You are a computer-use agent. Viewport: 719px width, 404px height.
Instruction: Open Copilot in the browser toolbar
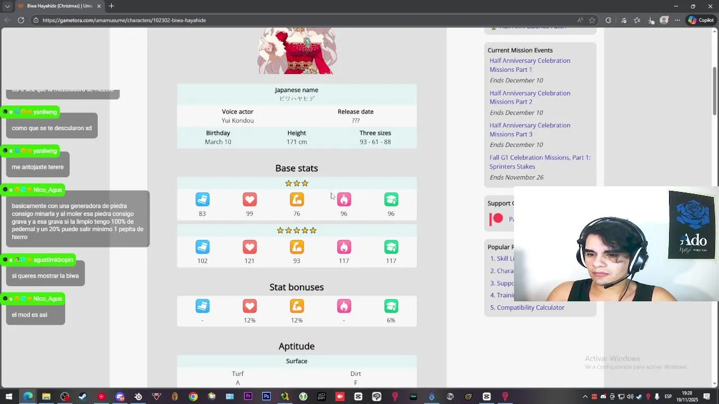pos(700,20)
